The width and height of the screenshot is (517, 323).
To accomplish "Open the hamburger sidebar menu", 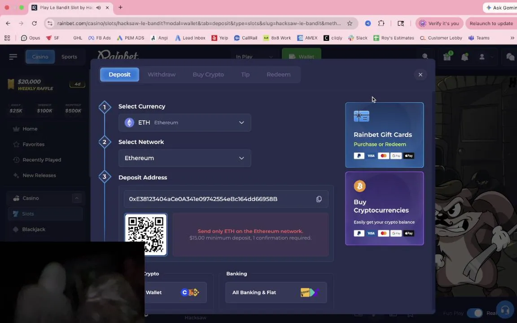I will coord(13,57).
